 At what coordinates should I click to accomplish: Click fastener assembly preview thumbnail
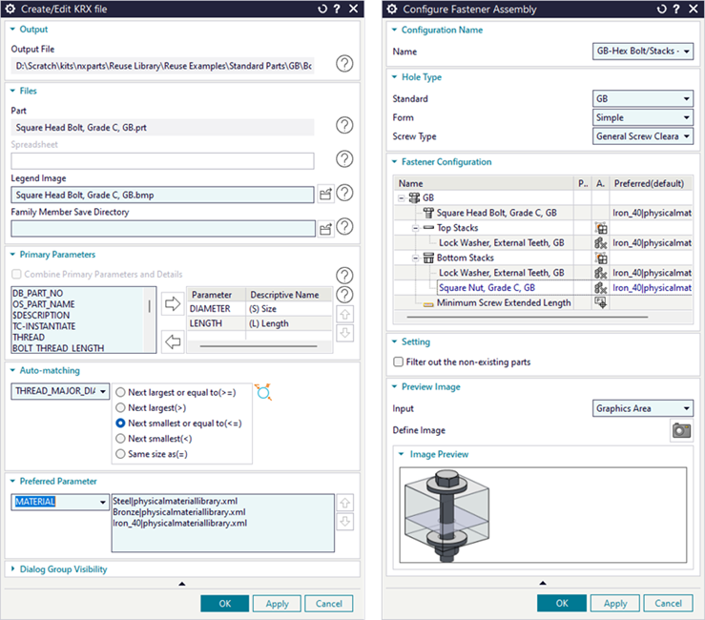coord(446,515)
